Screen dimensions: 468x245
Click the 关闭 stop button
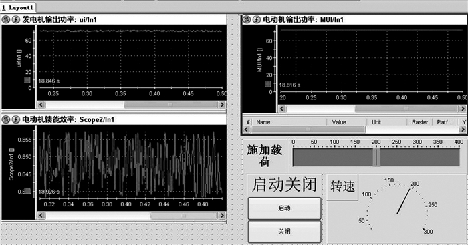pos(284,231)
